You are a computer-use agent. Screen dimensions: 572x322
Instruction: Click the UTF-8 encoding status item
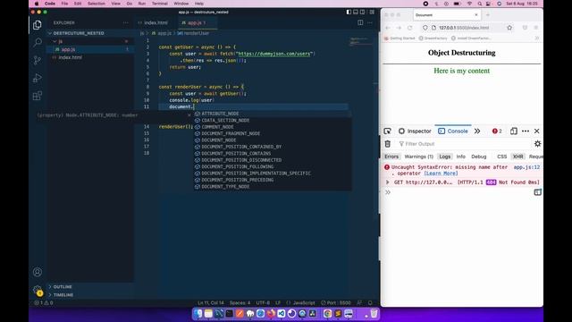[x=263, y=302]
